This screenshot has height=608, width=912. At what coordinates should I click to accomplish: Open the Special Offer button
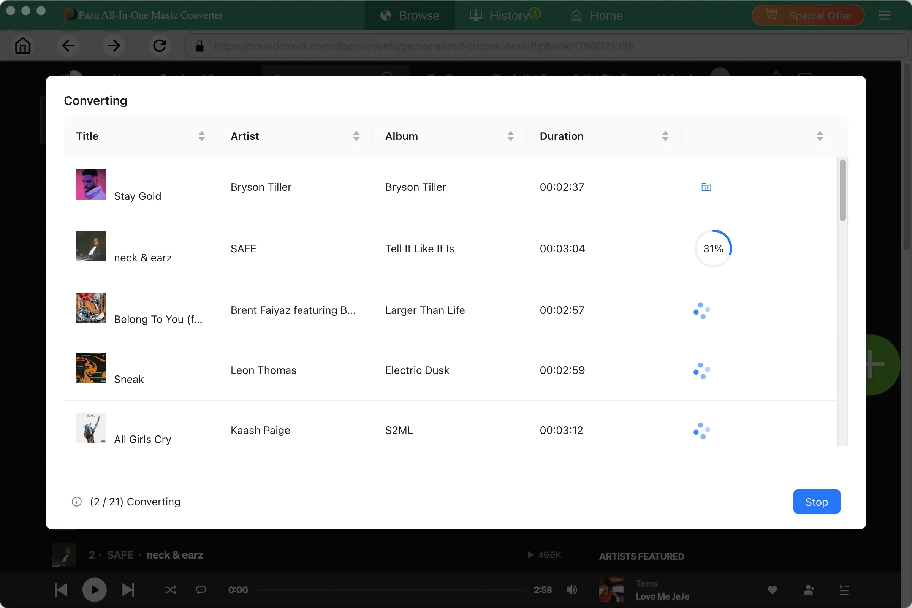(808, 16)
